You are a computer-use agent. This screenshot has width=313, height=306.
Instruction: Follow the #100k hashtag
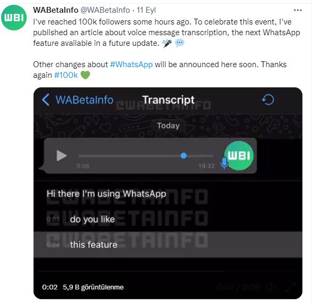click(x=66, y=75)
